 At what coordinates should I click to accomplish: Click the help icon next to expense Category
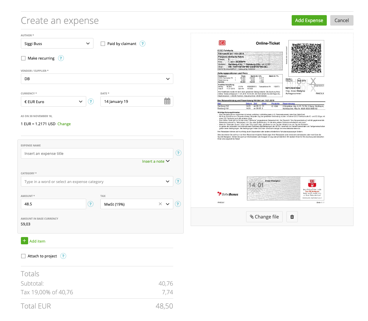[178, 181]
